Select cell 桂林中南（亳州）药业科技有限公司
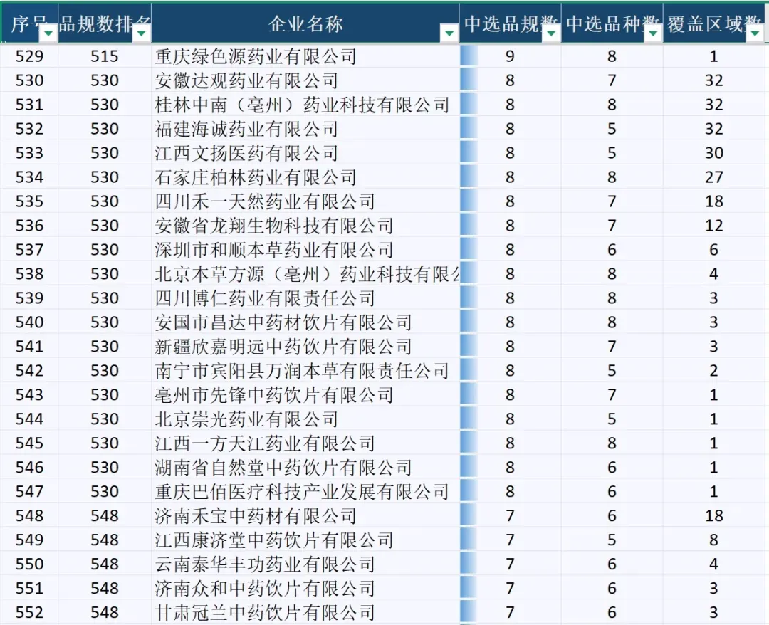Viewport: 769px width, 625px height. [x=305, y=105]
